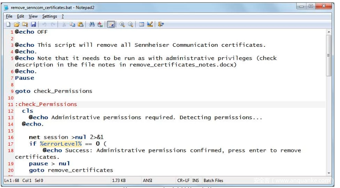Open the View menu
The image size is (340, 188).
coord(33,16)
